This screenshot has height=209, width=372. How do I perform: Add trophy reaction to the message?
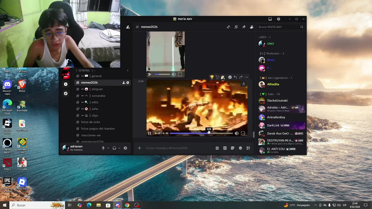(x=212, y=77)
